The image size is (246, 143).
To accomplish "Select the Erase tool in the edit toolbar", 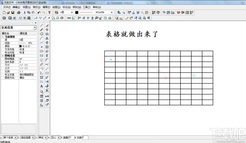I will pos(47,25).
